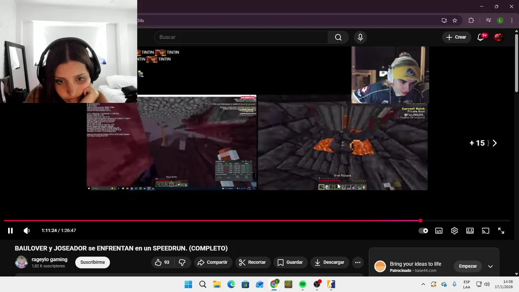Click the OneDrive cloud tray icon
The width and height of the screenshot is (519, 292).
(x=444, y=284)
